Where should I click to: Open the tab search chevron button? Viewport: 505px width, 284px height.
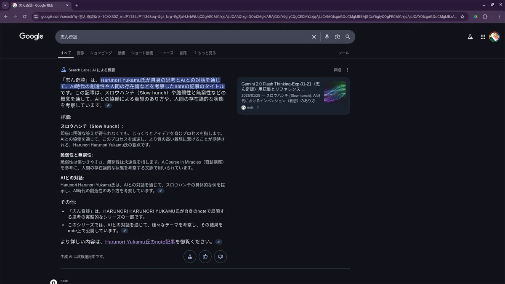[5, 5]
